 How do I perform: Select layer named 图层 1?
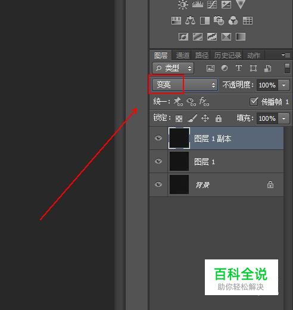pyautogui.click(x=204, y=162)
